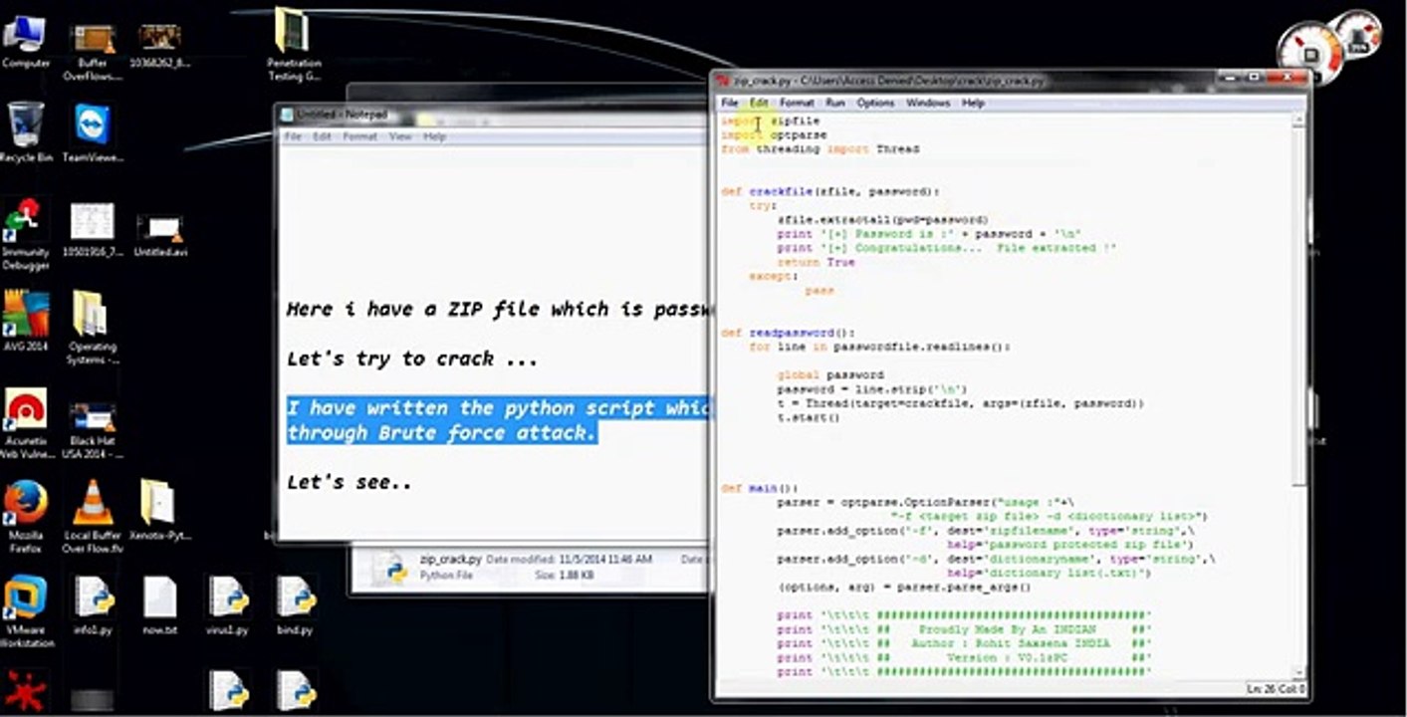1407x717 pixels.
Task: Click scroll-up arrow in IDLE editor
Action: pos(1298,119)
